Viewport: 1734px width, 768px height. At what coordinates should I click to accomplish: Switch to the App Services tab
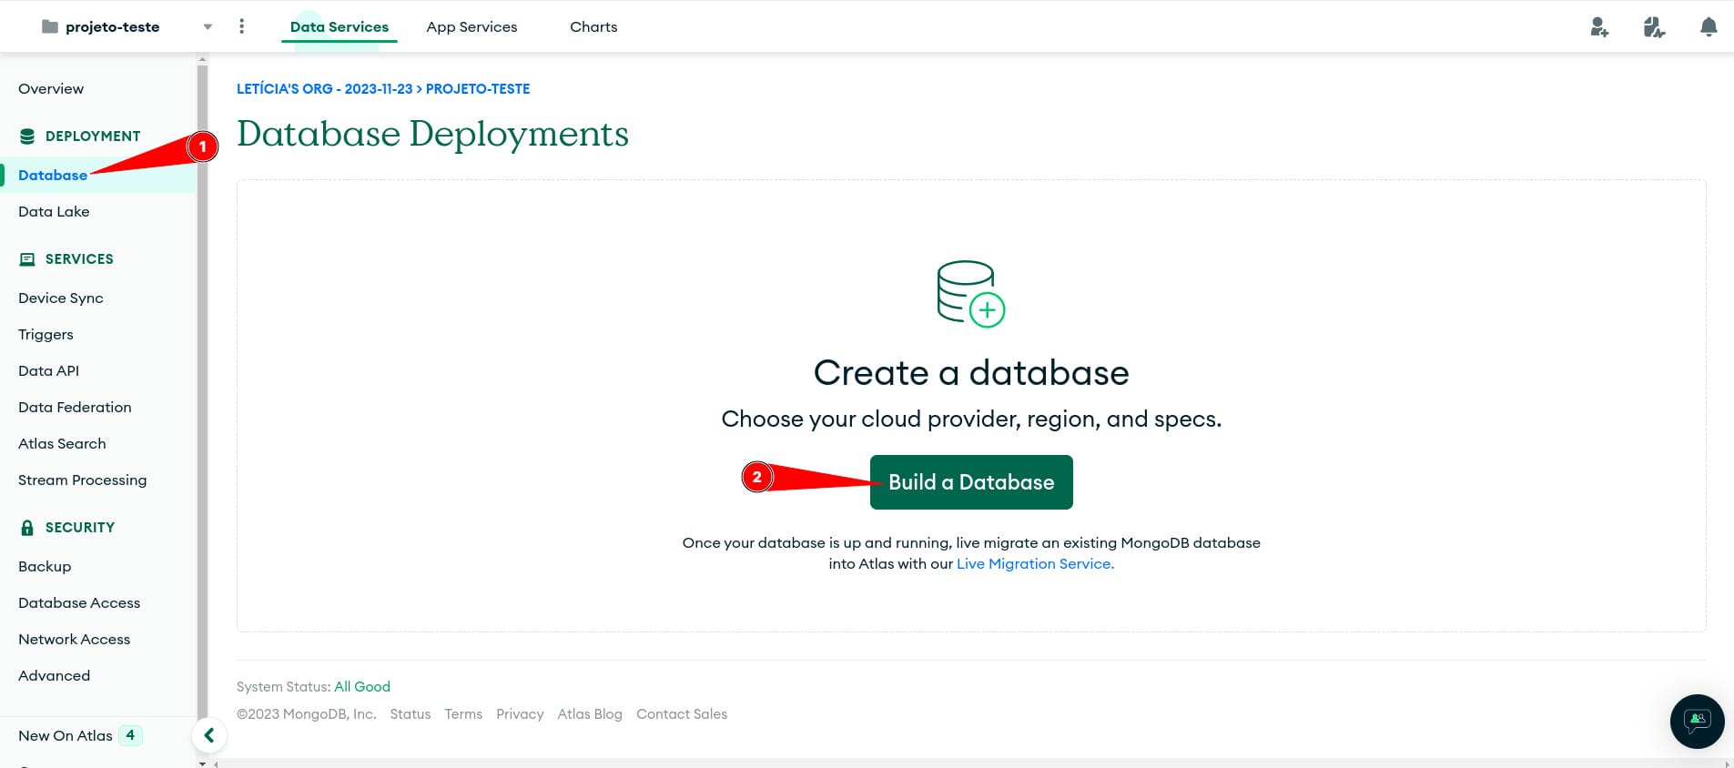472,27
